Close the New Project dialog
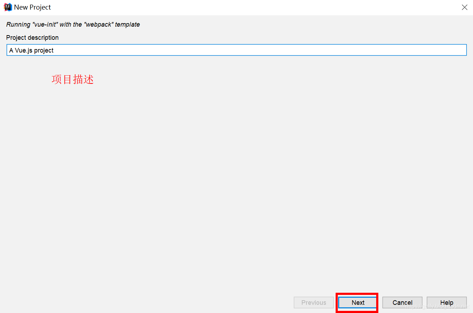The width and height of the screenshot is (473, 313). coord(464,7)
